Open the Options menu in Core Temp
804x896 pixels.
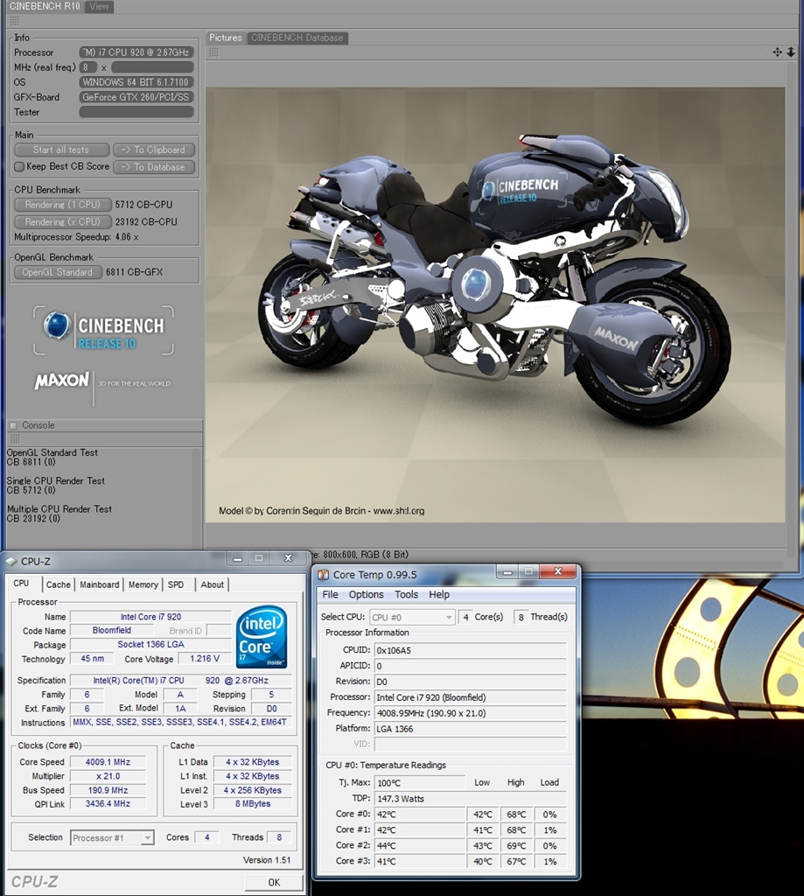[366, 594]
